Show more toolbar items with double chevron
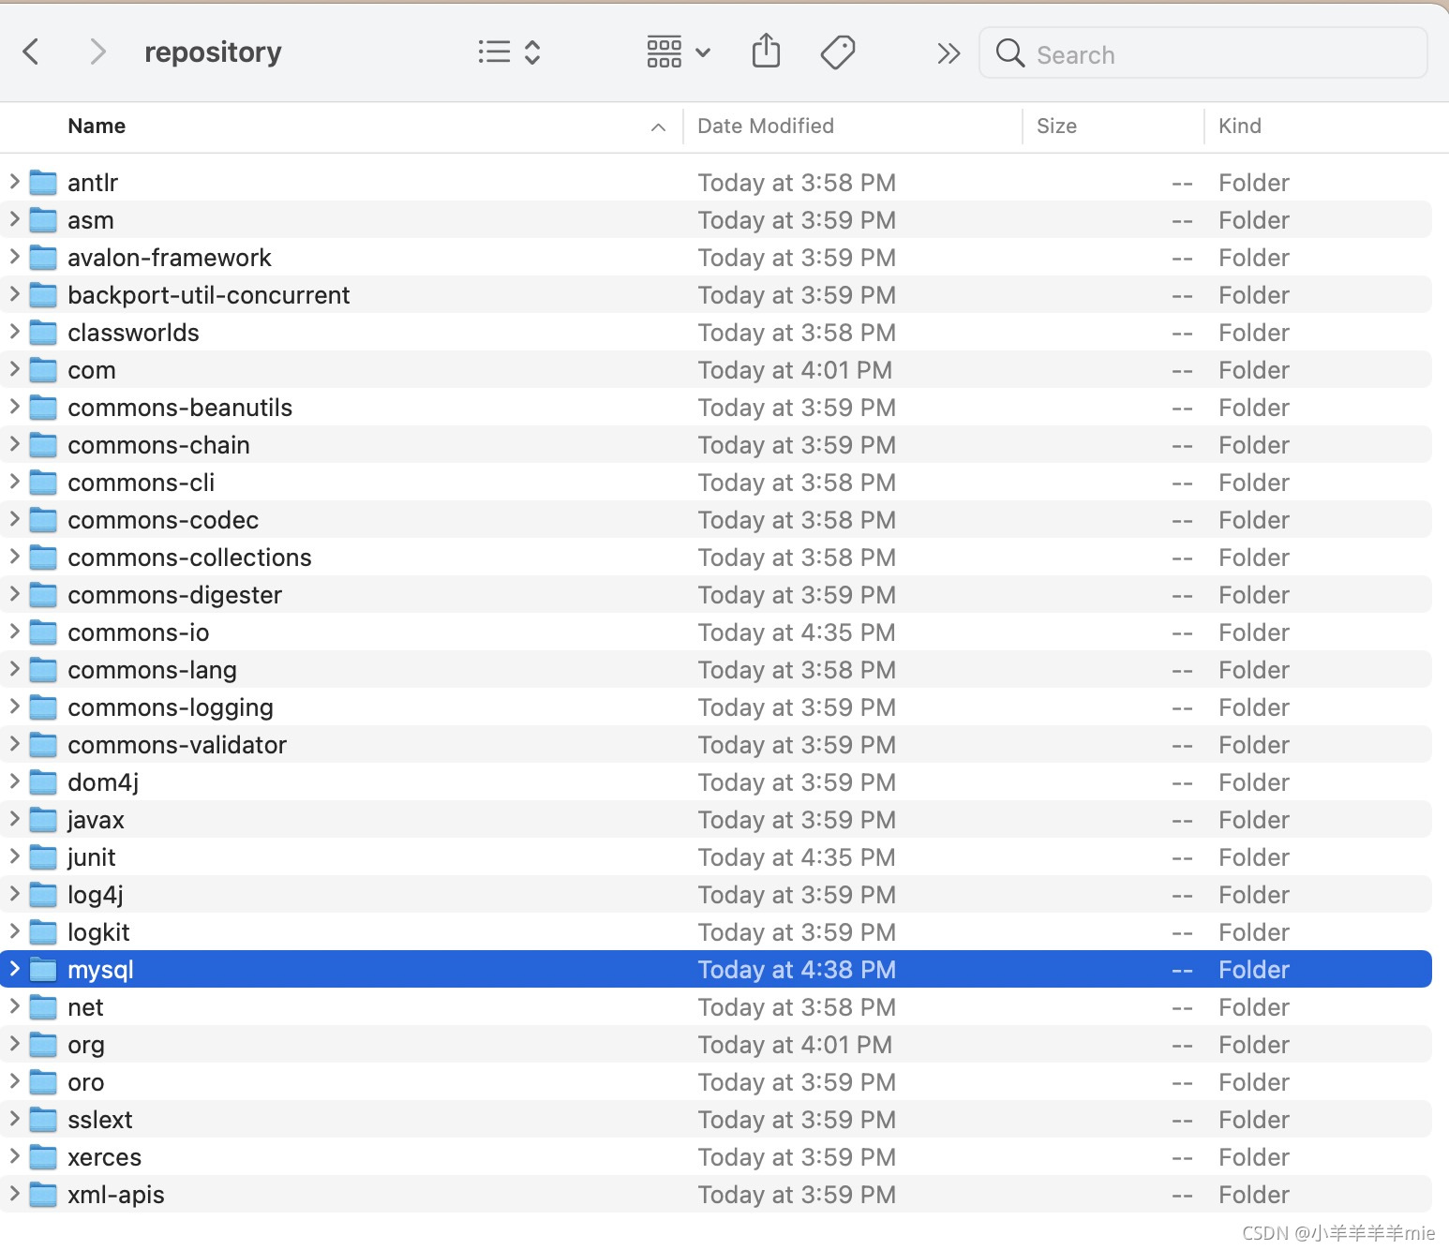Image resolution: width=1449 pixels, height=1250 pixels. 949,53
